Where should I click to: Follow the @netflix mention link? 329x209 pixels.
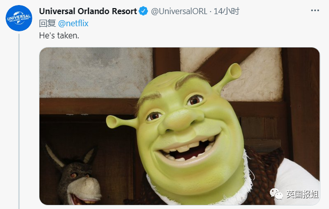coord(73,23)
